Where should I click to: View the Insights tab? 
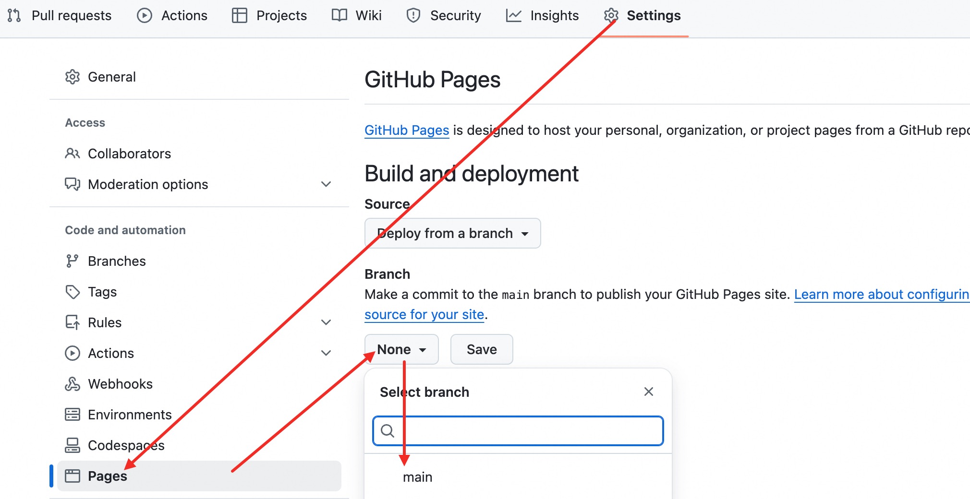[542, 16]
